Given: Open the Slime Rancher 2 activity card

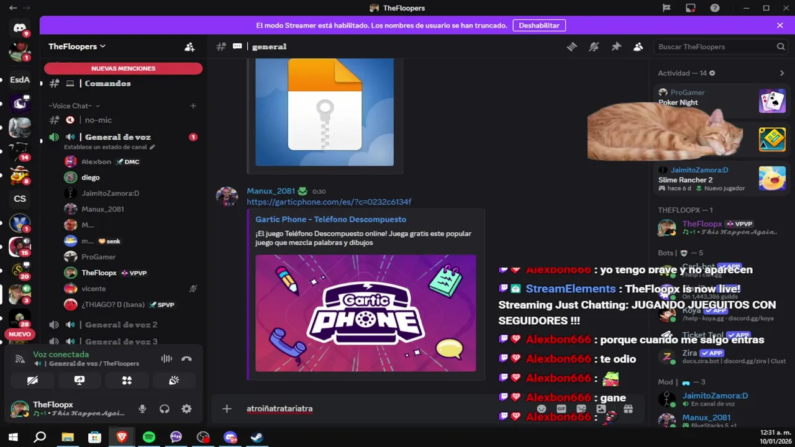Looking at the screenshot, I should (x=722, y=178).
